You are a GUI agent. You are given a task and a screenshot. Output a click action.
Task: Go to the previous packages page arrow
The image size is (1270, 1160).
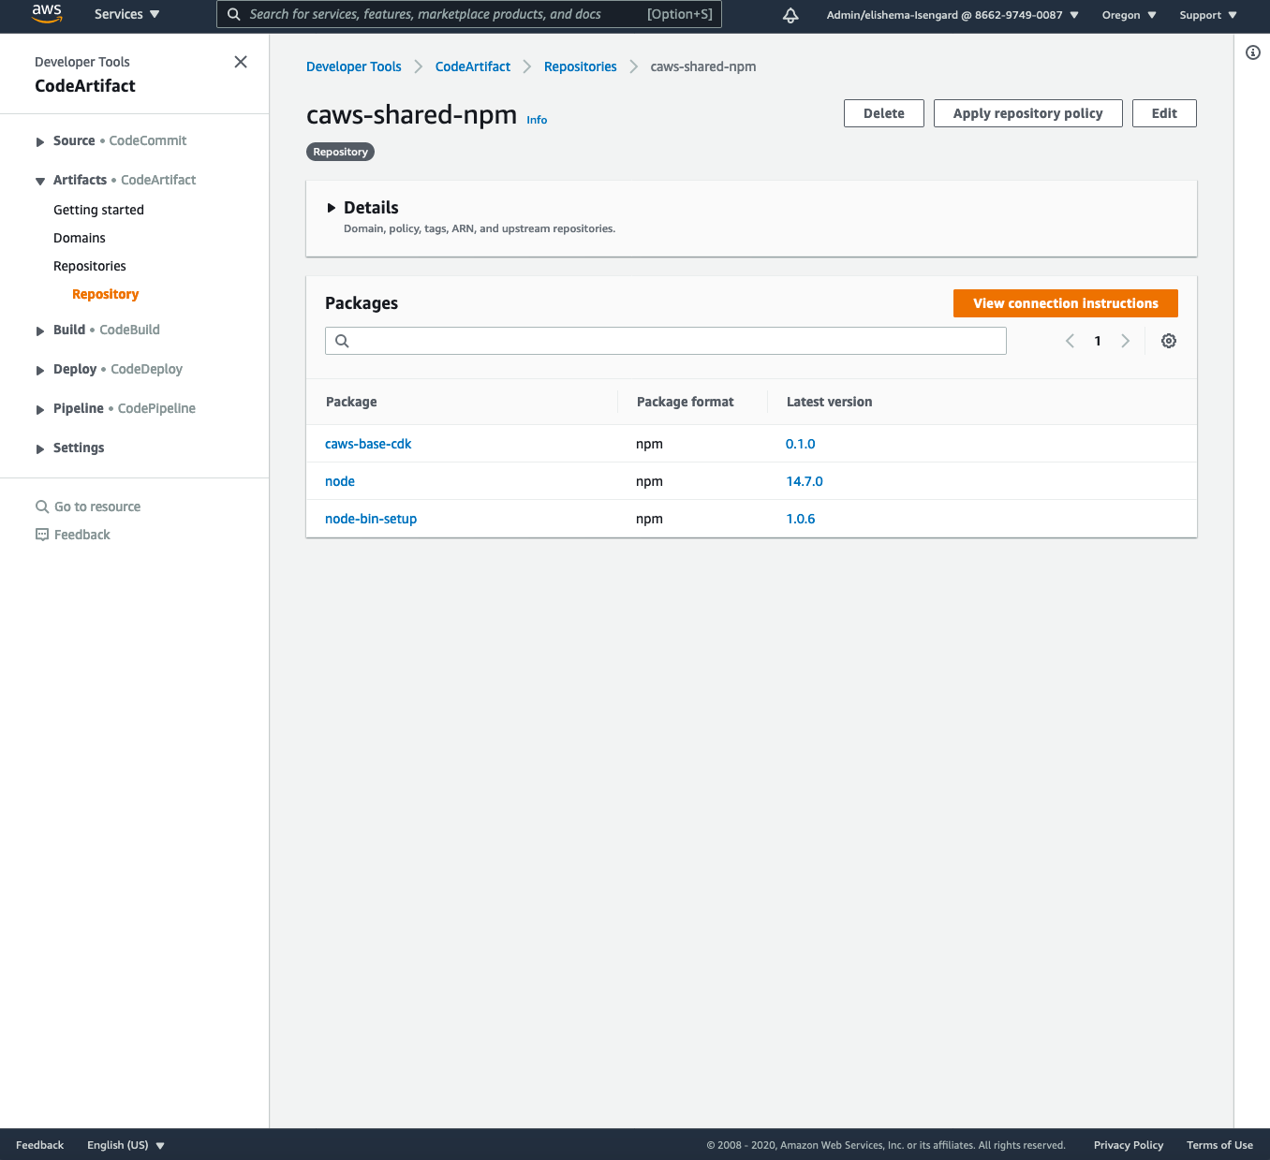click(x=1070, y=341)
